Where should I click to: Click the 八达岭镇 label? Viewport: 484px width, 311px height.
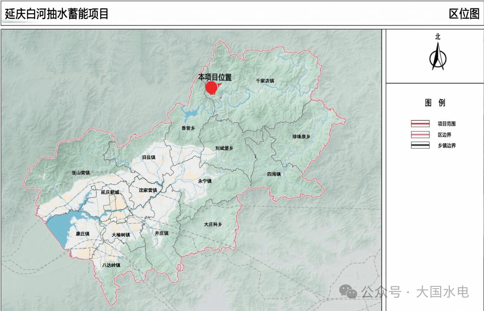111,265
